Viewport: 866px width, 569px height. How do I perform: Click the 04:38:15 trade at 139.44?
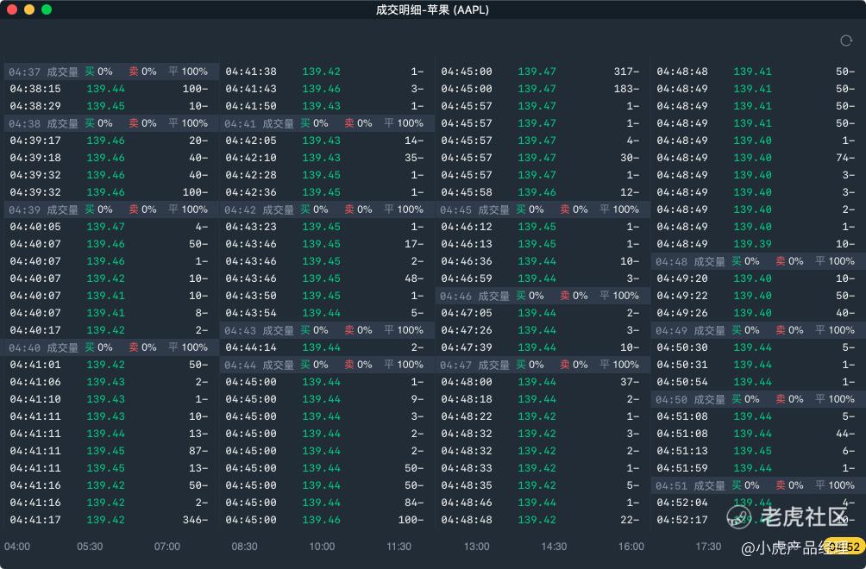tap(111, 89)
